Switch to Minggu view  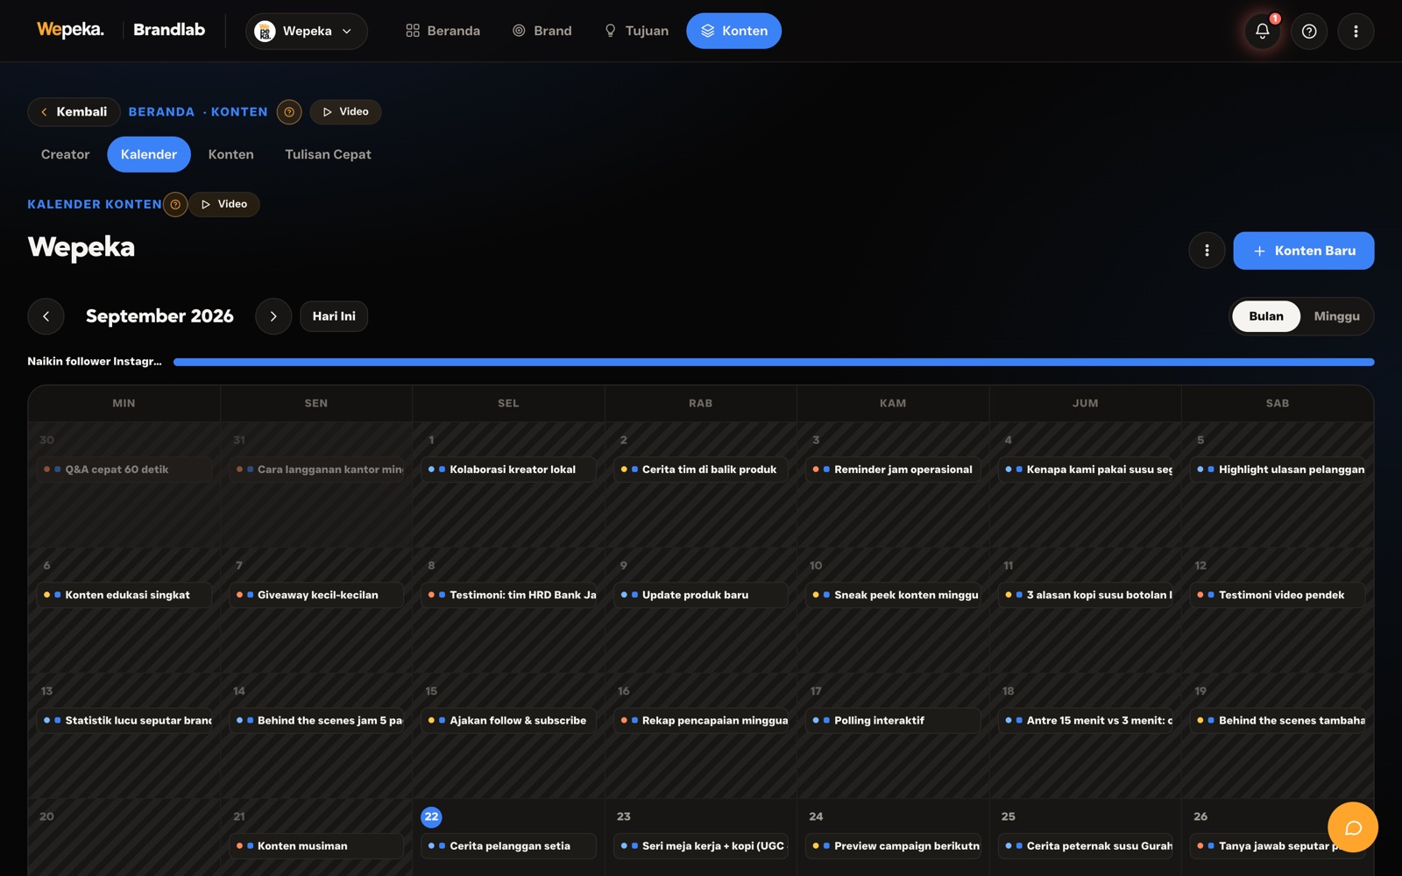coord(1336,316)
